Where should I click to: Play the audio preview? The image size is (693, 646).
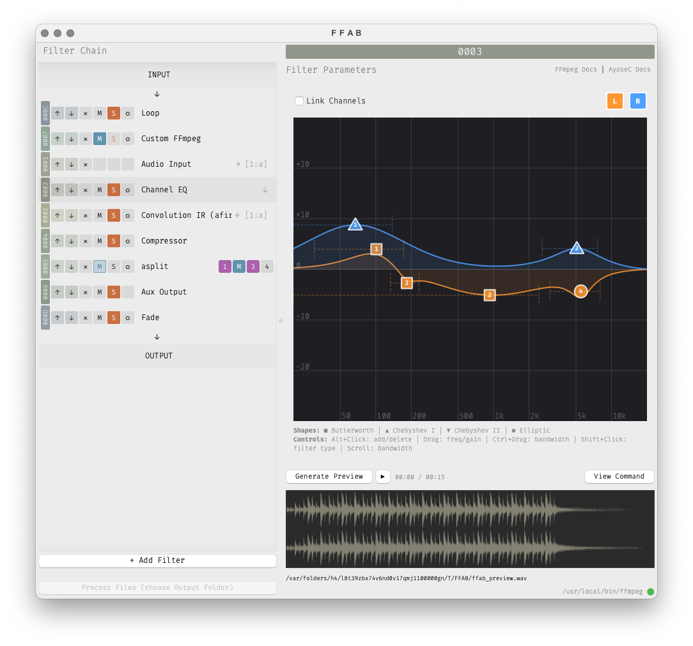382,477
